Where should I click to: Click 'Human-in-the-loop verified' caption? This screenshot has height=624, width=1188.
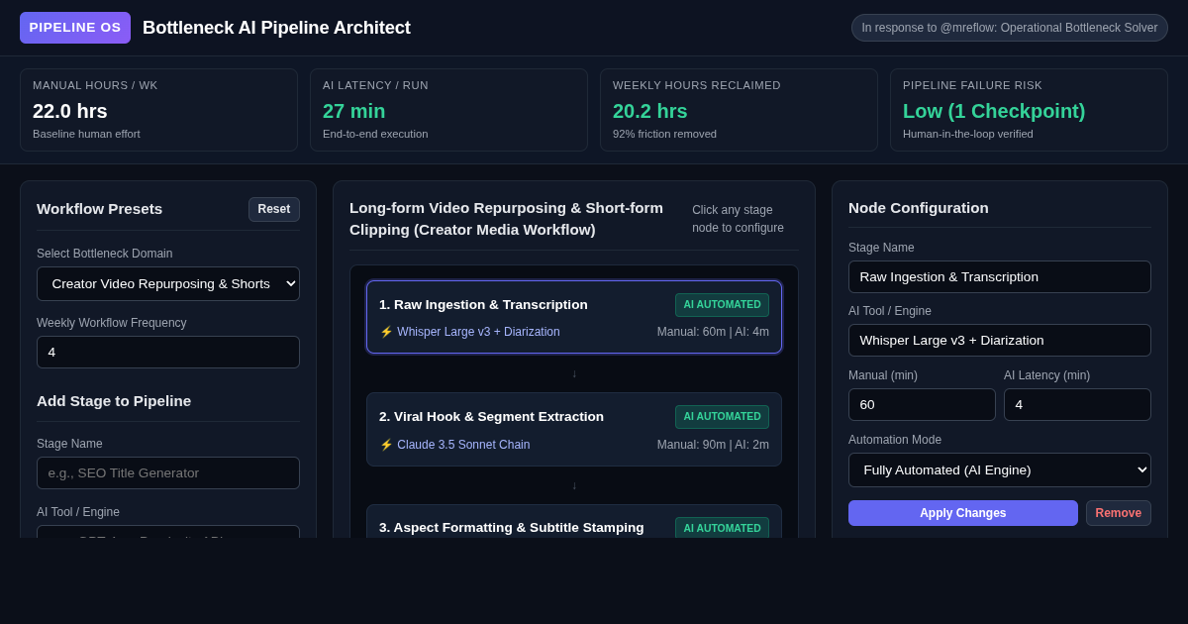point(968,134)
